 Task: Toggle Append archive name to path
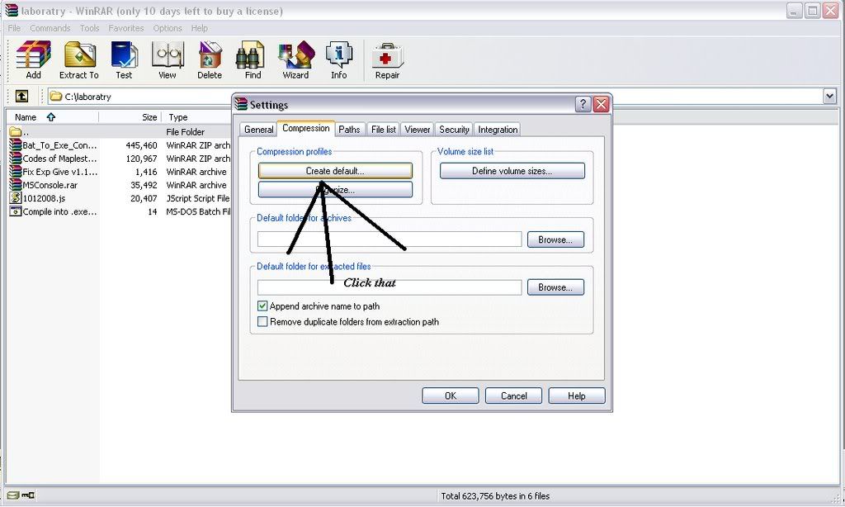[262, 306]
